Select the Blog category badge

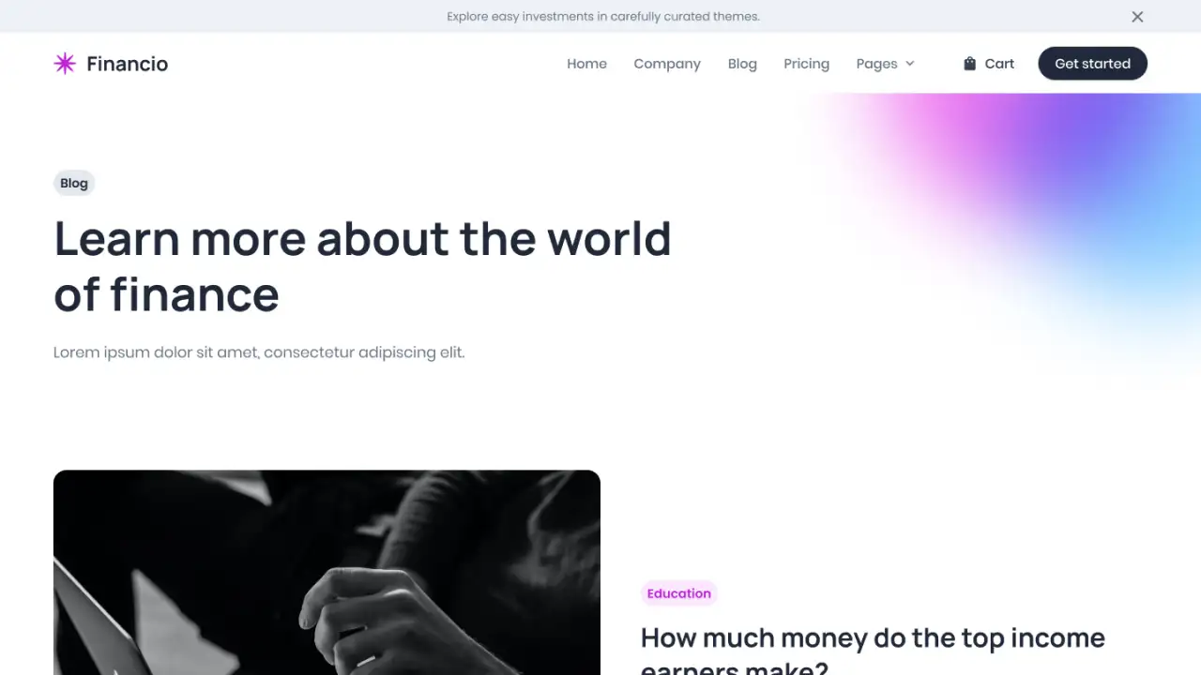tap(74, 183)
